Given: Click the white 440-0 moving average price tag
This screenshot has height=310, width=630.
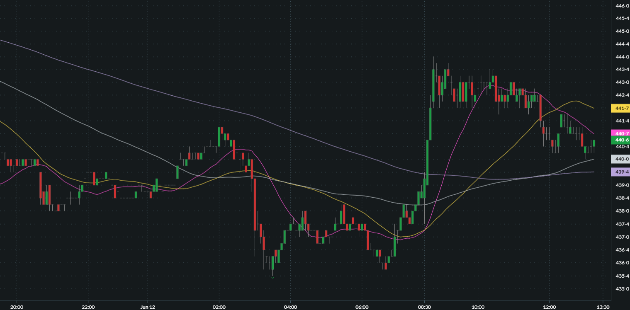Looking at the screenshot, I should pos(621,159).
